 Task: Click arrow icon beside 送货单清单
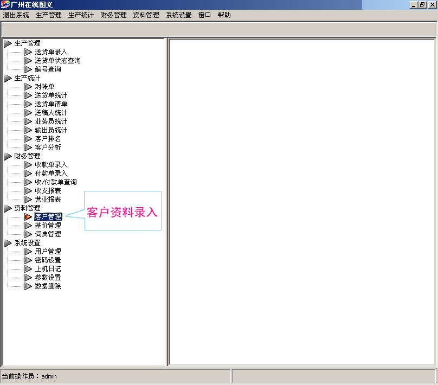pyautogui.click(x=28, y=104)
